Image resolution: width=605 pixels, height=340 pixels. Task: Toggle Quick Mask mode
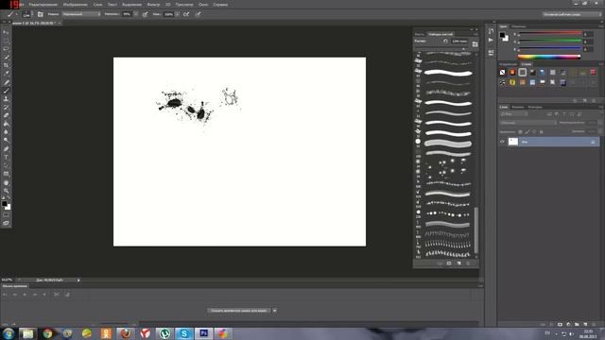click(x=6, y=214)
